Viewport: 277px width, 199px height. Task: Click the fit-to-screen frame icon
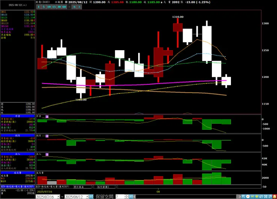265,196
